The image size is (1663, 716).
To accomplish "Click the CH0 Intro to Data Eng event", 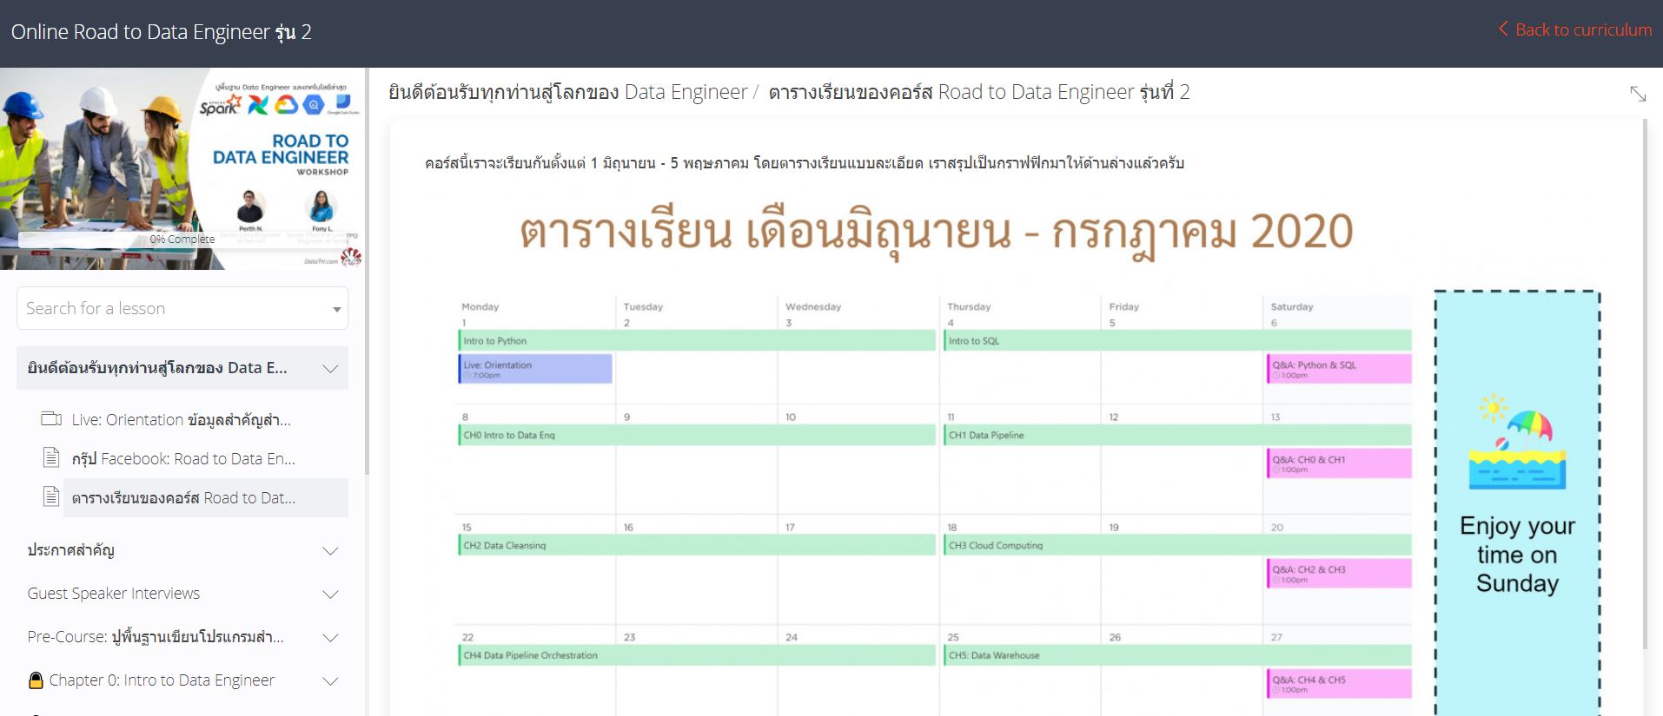I will [x=697, y=436].
